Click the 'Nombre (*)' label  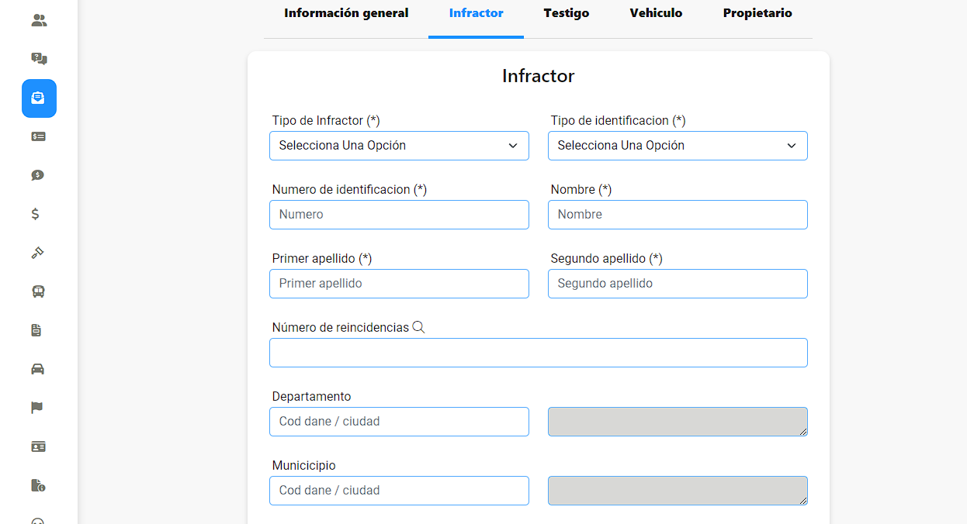click(x=581, y=190)
